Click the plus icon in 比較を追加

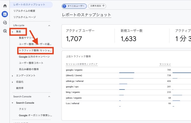(x=104, y=6)
